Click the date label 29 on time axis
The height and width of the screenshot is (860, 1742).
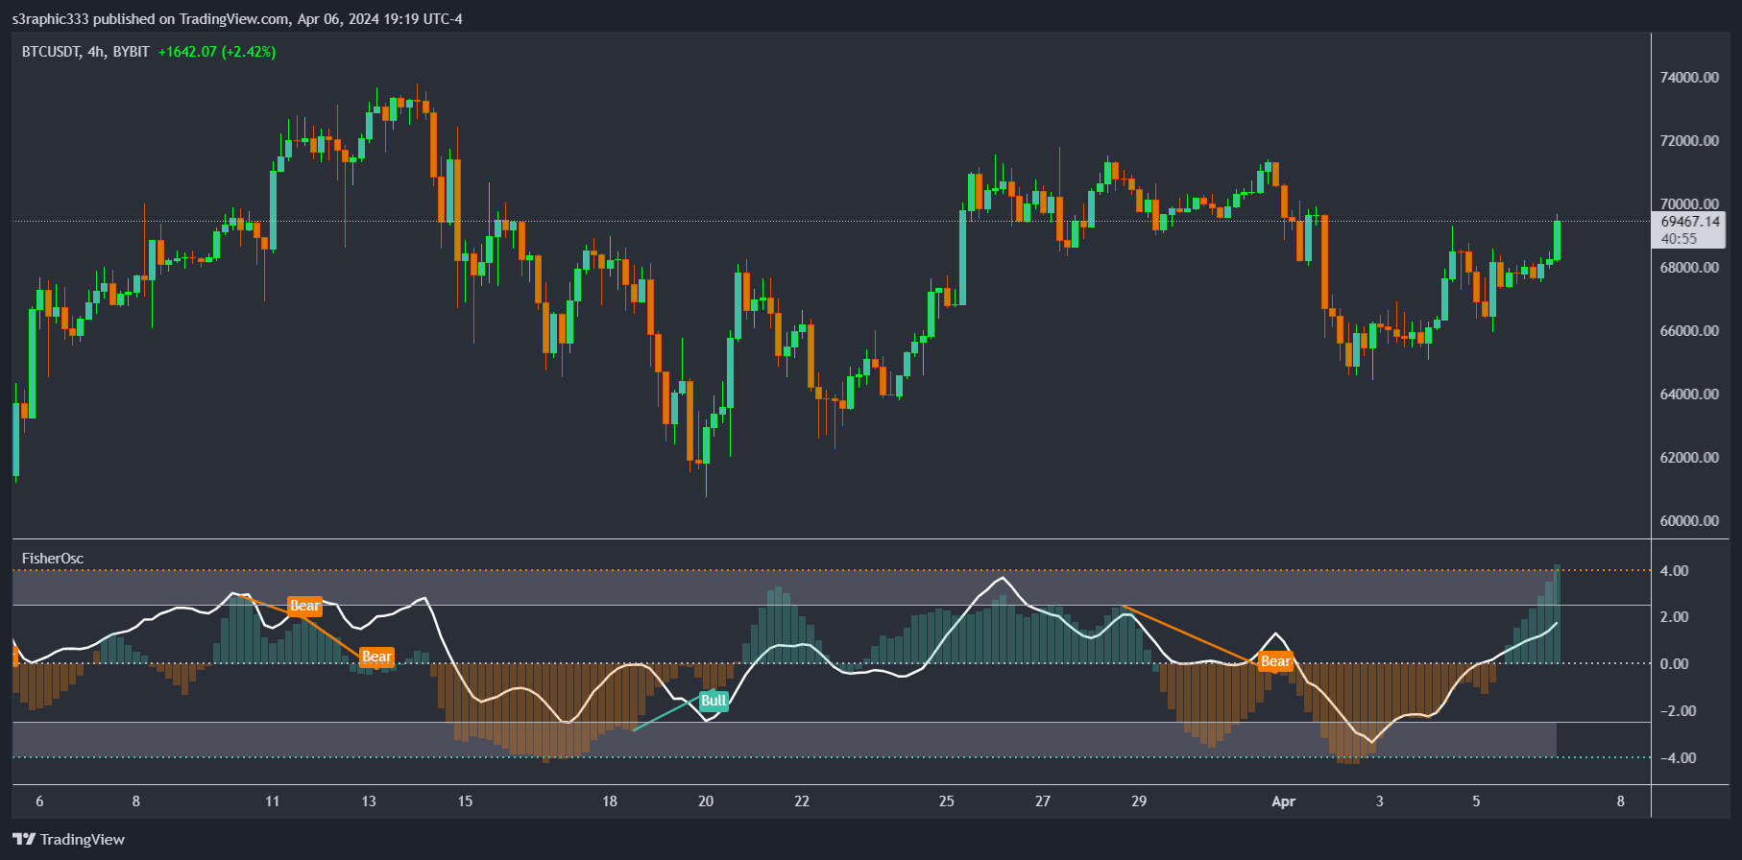[1139, 801]
